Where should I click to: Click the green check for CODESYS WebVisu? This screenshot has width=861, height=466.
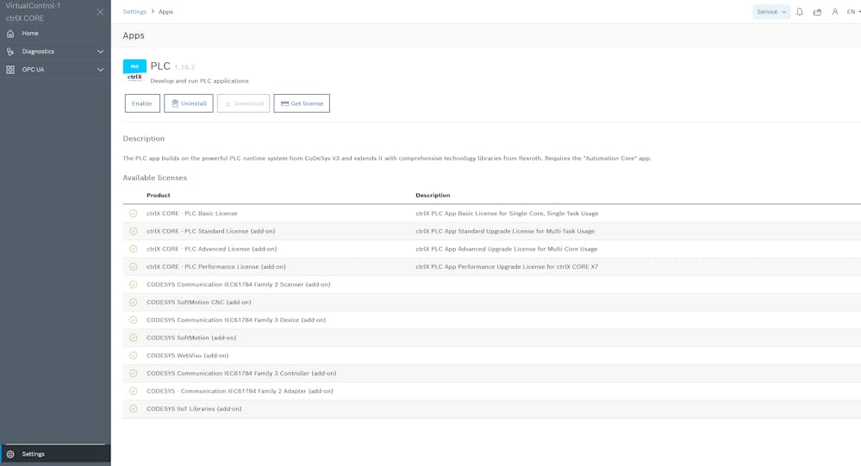point(133,356)
